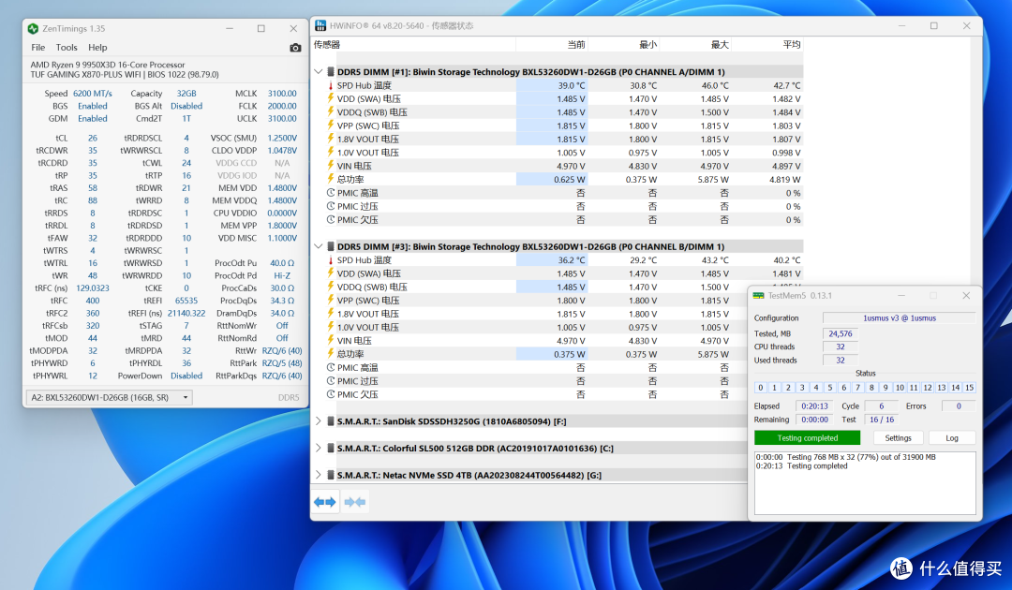Click the 传感器 column header in HWiNFO

click(x=327, y=45)
